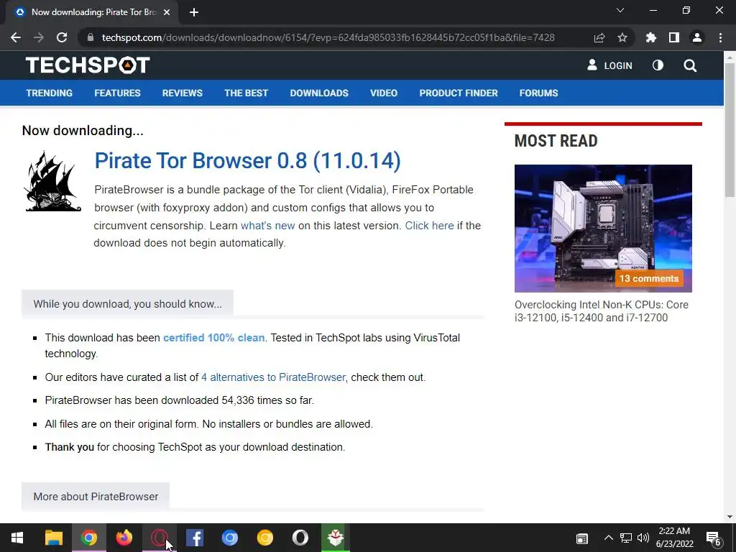The height and width of the screenshot is (552, 736).
Task: Open the FORUMS menu
Action: pyautogui.click(x=538, y=93)
